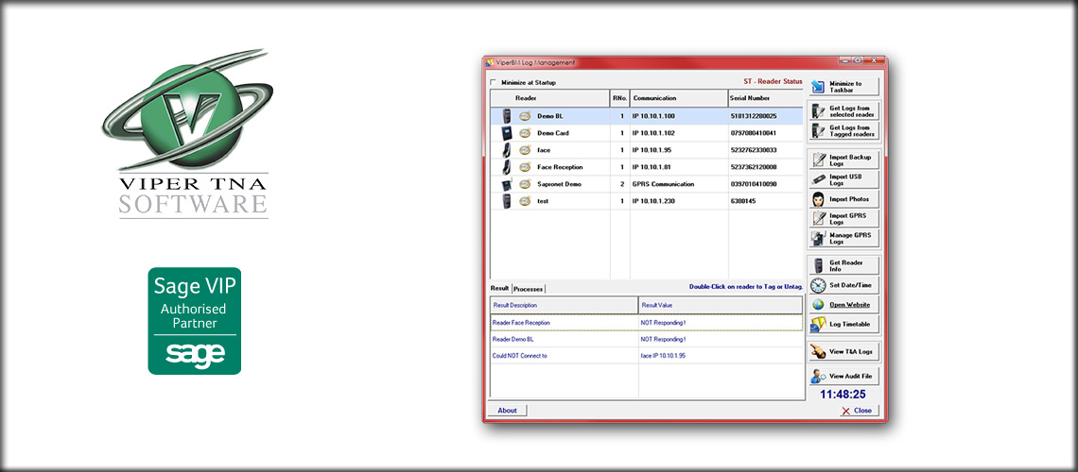1078x472 pixels.
Task: Click the magnifier person icon on View Audit File
Action: pos(818,376)
